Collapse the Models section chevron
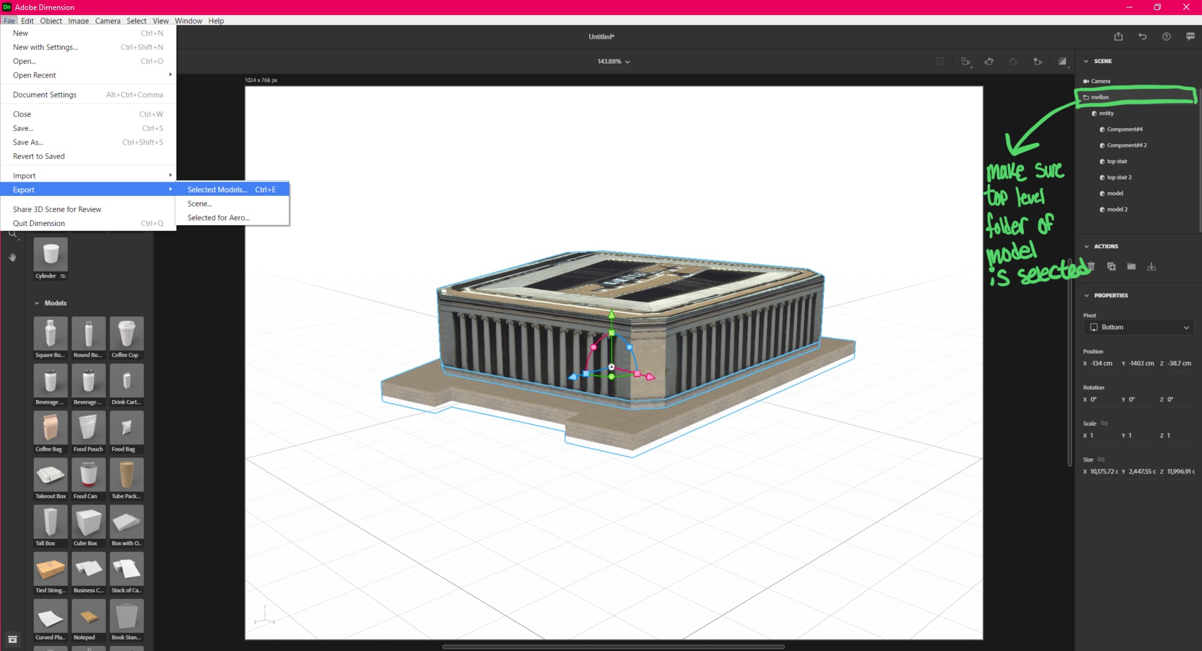 click(x=37, y=303)
